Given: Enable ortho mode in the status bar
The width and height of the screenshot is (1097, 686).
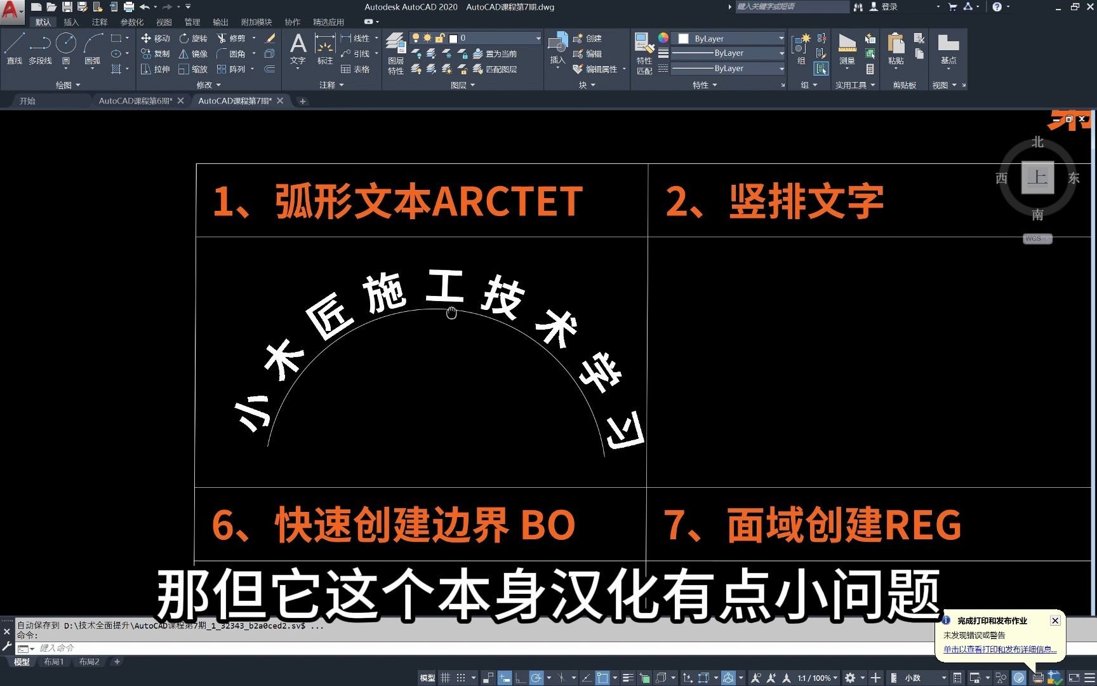Looking at the screenshot, I should [521, 677].
